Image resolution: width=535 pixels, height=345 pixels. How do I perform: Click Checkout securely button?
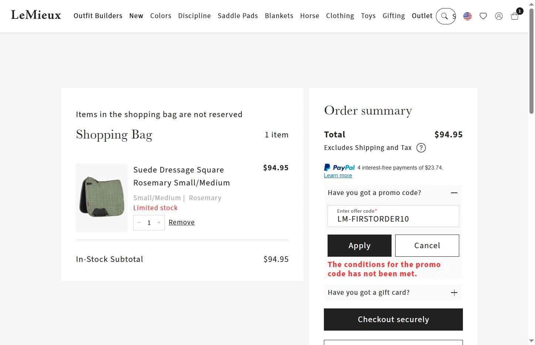[393, 320]
